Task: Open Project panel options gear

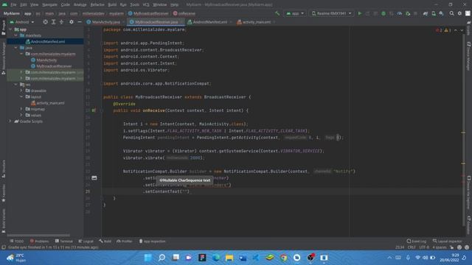Action: click(72, 22)
